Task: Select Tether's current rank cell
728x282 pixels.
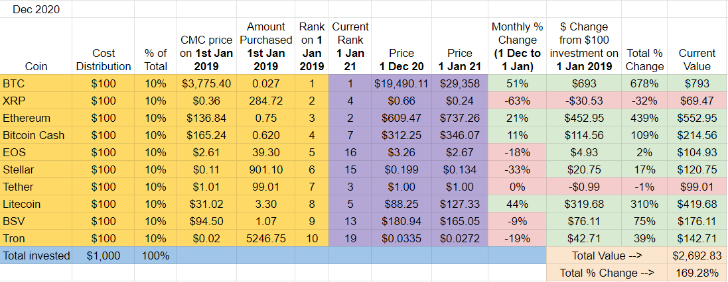Action: 350,187
